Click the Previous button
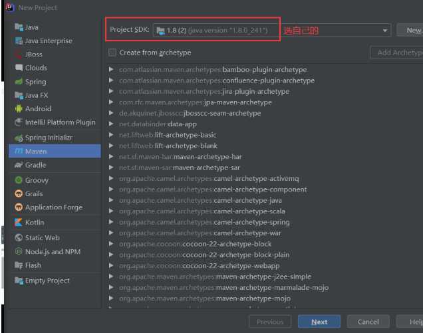This screenshot has width=423, height=333. pos(270,322)
